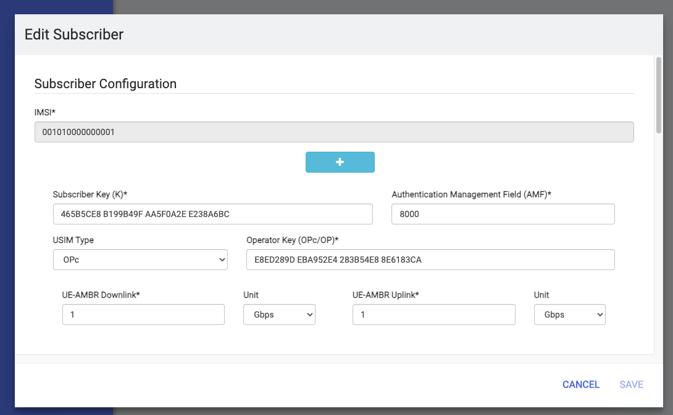Click the UE-AMBR Uplink label

click(385, 295)
